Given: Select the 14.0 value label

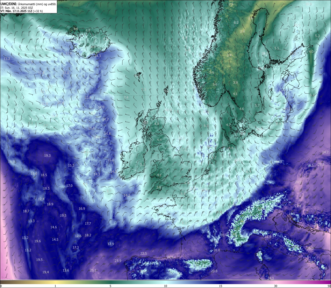Looking at the screenshot, I should tap(101, 107).
